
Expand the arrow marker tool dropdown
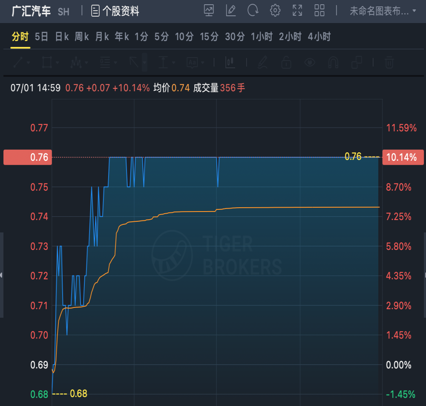click(x=144, y=63)
